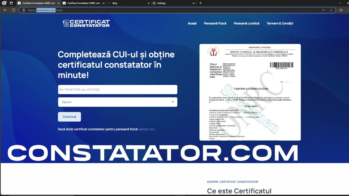Open a new tab with the plus icon
Screen dimensions: 349x196
pos(200,3)
